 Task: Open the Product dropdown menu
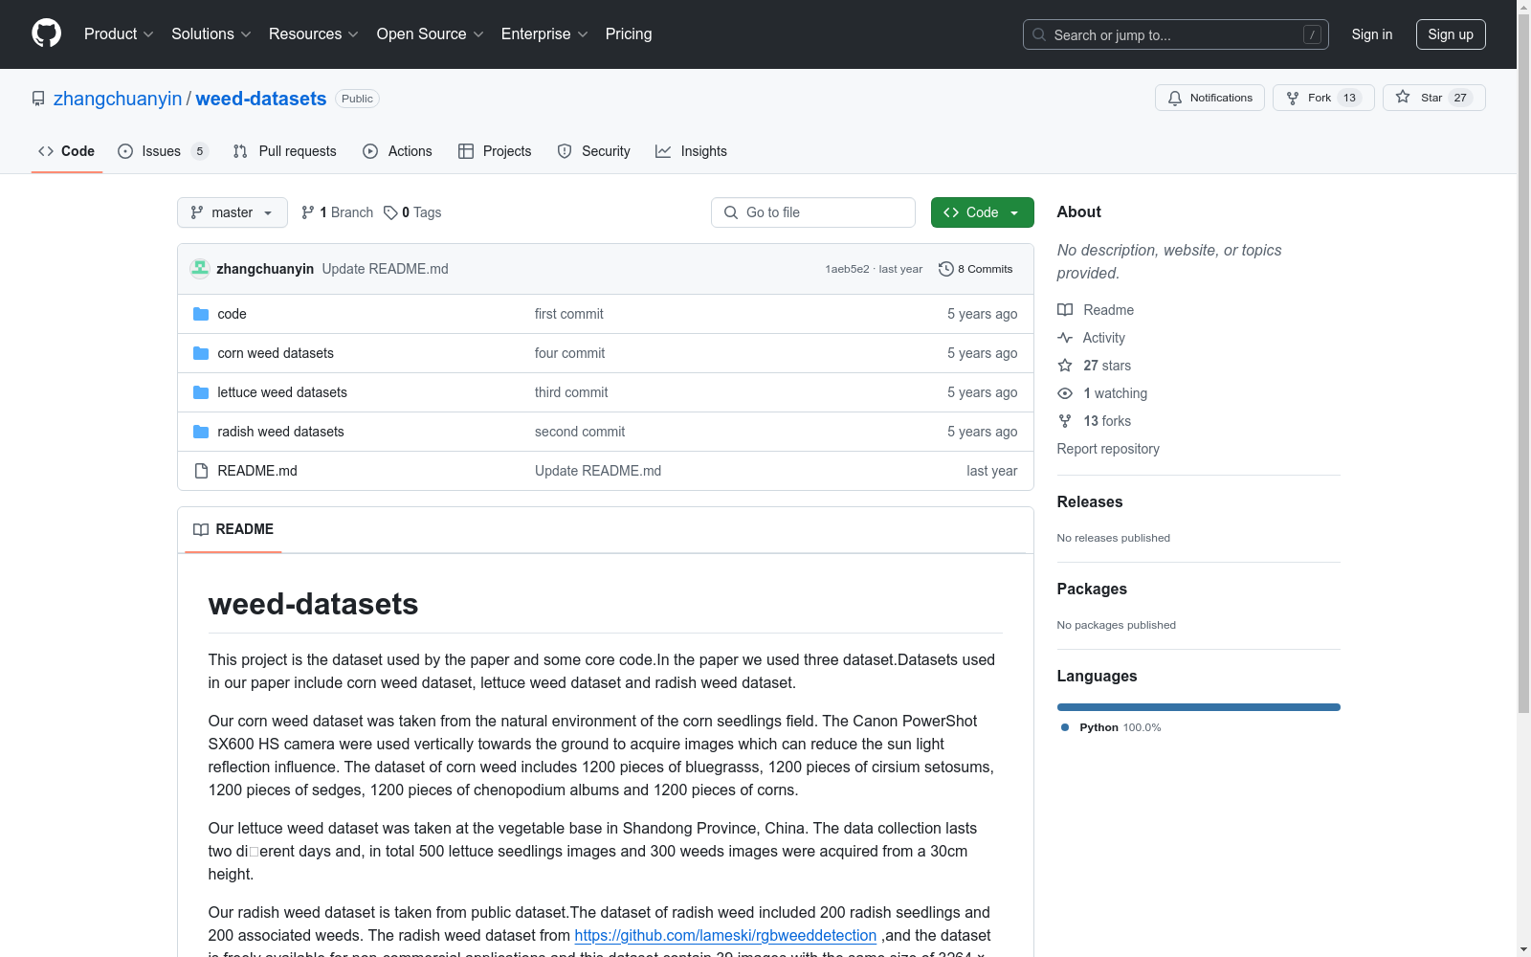[119, 34]
